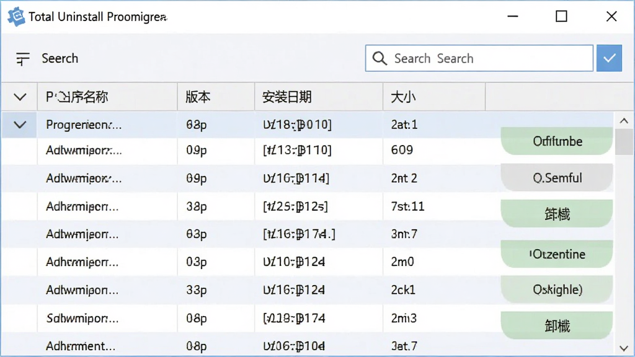Click the gray O.Semful button
The image size is (635, 357).
(557, 178)
